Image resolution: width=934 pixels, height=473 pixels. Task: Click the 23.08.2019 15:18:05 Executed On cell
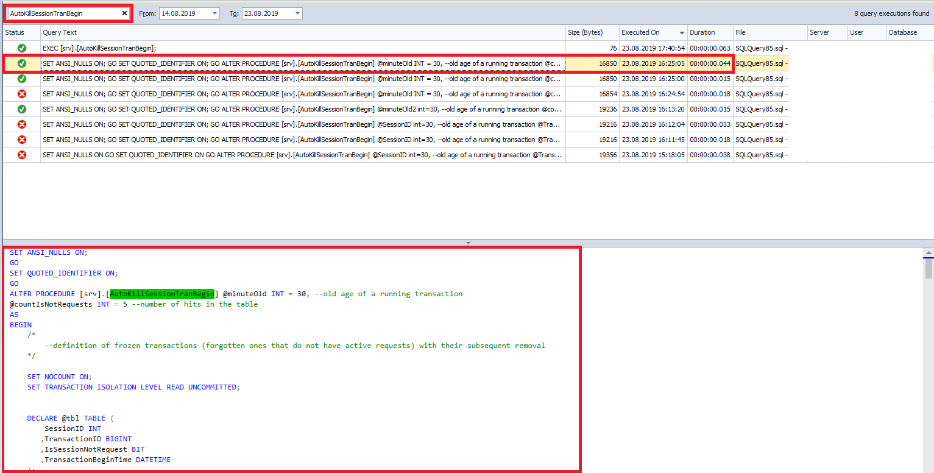(653, 155)
